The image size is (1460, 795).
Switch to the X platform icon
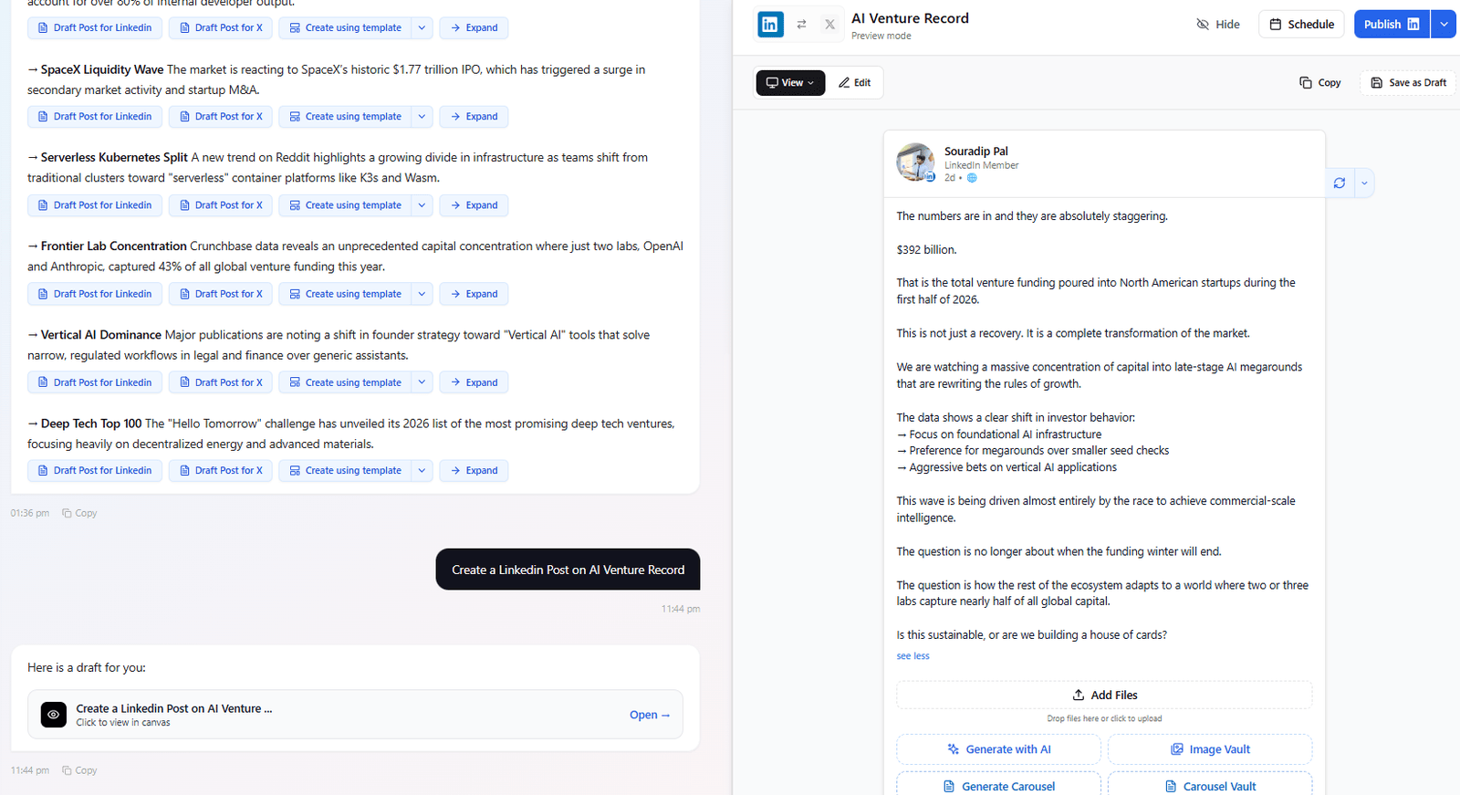point(829,25)
